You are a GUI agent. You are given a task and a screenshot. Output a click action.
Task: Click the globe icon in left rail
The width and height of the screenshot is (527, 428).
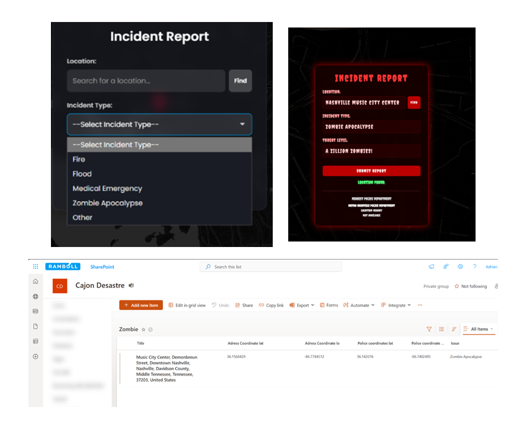click(x=35, y=296)
